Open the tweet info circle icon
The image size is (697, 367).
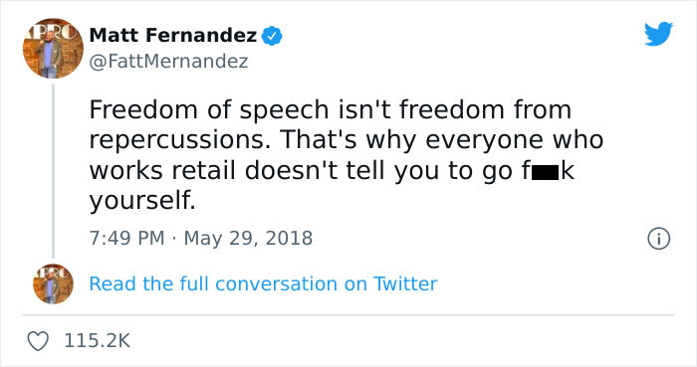pyautogui.click(x=658, y=239)
